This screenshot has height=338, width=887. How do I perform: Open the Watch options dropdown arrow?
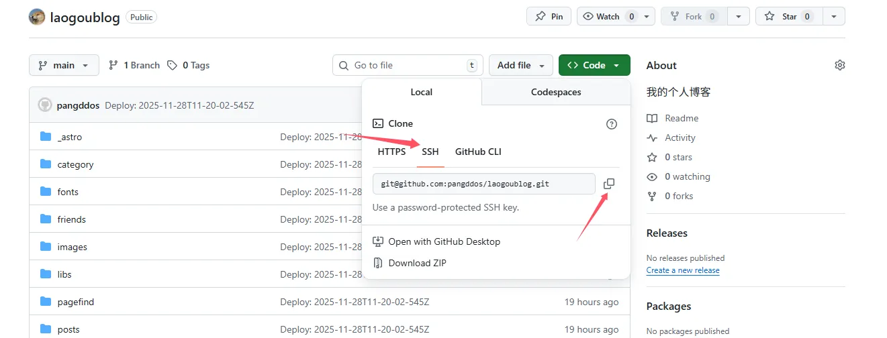647,17
